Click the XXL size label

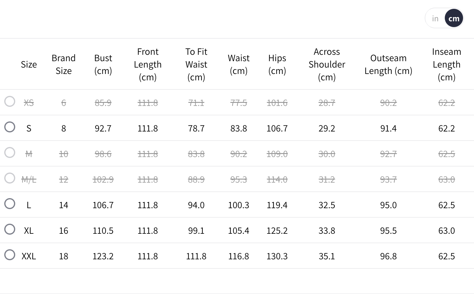tap(29, 256)
